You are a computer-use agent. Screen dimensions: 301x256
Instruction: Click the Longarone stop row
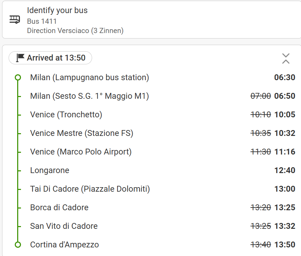tap(49, 170)
